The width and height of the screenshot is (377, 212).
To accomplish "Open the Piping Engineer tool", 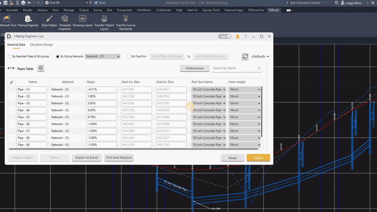I will (x=28, y=21).
